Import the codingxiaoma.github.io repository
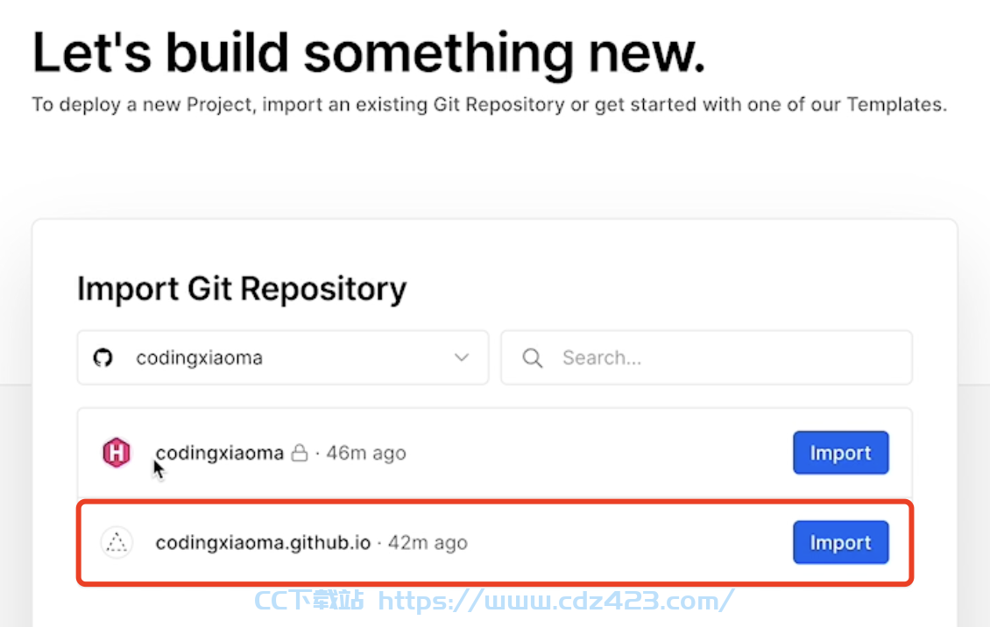The image size is (990, 627). coord(840,542)
